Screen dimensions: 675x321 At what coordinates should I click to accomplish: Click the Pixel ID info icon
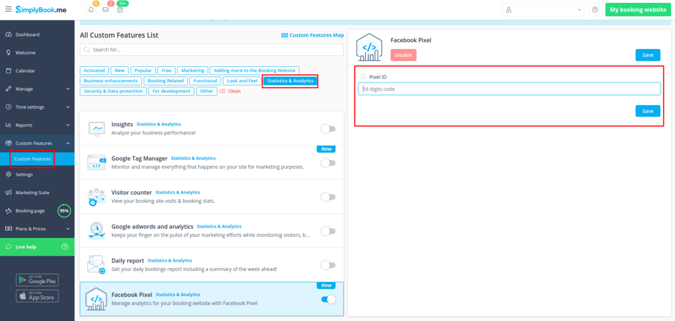(363, 77)
